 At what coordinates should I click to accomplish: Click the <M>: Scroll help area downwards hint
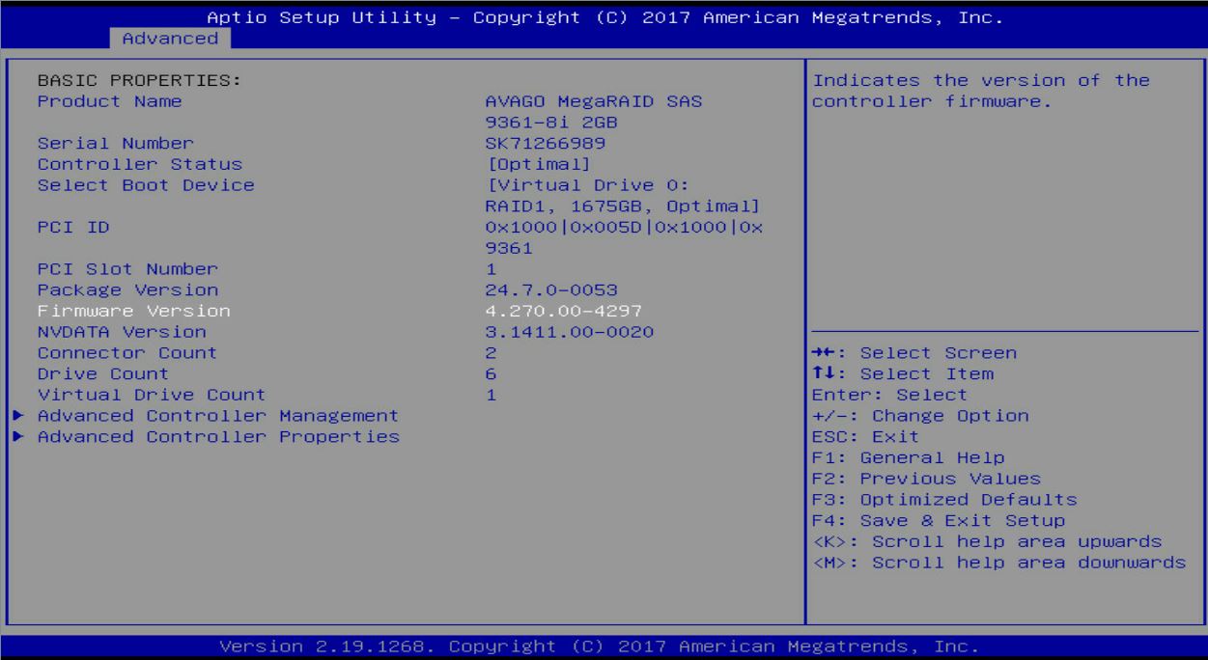[x=999, y=564]
